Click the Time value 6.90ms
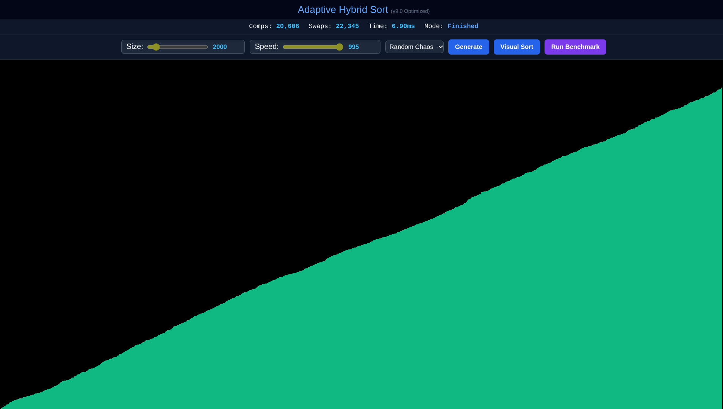This screenshot has height=409, width=723. tap(403, 26)
